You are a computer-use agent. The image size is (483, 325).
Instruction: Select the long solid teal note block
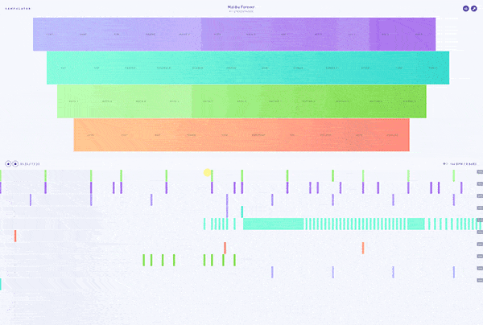[273, 224]
